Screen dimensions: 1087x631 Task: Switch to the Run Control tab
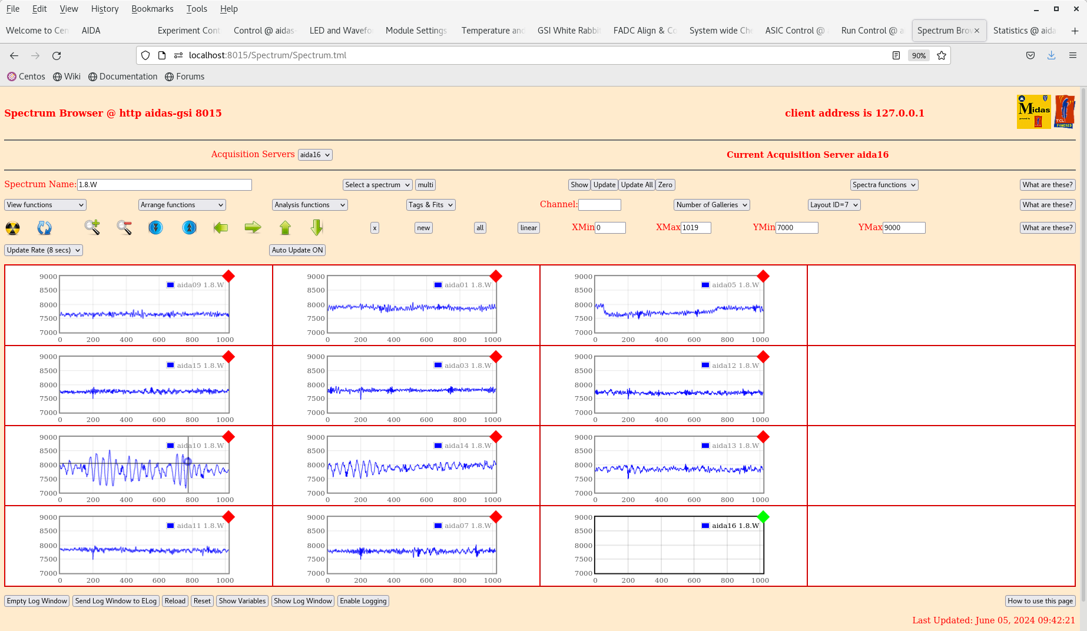coord(872,31)
